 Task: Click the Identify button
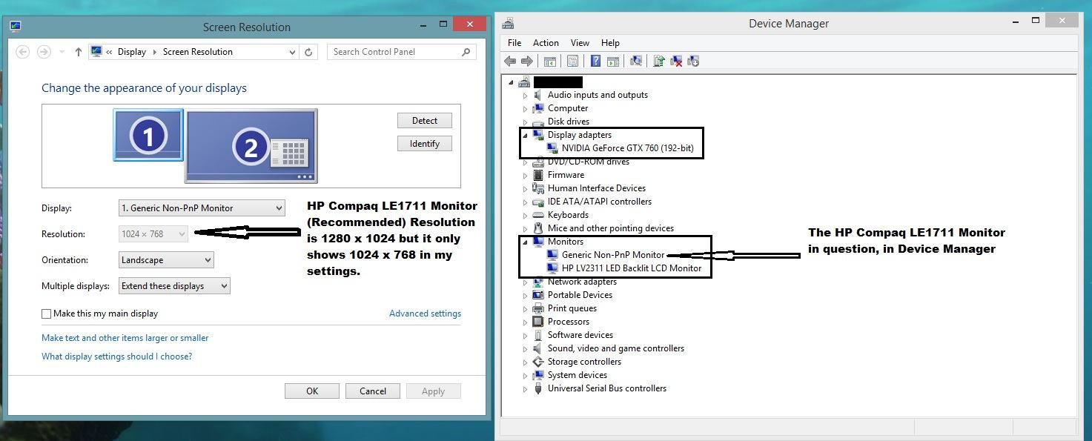pyautogui.click(x=425, y=144)
